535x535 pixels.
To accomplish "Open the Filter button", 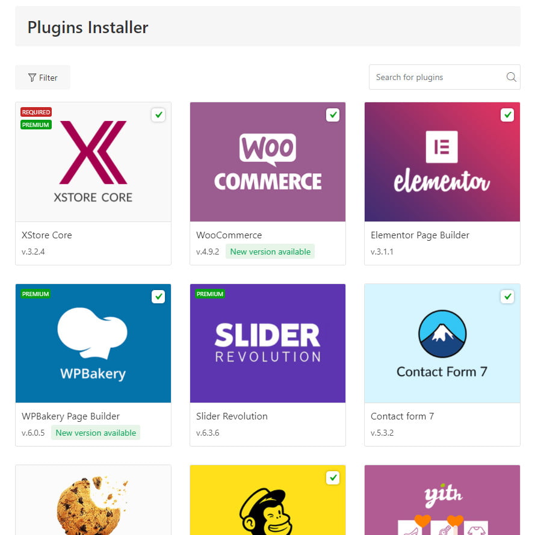I will (x=43, y=78).
